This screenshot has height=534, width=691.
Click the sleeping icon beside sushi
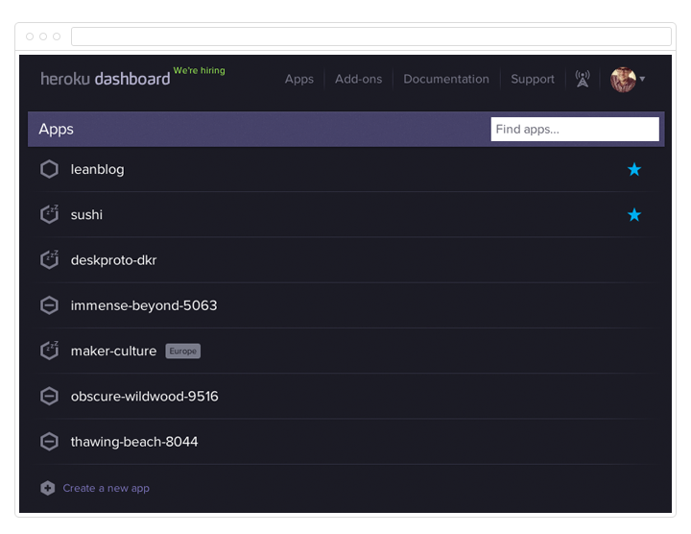pos(49,214)
